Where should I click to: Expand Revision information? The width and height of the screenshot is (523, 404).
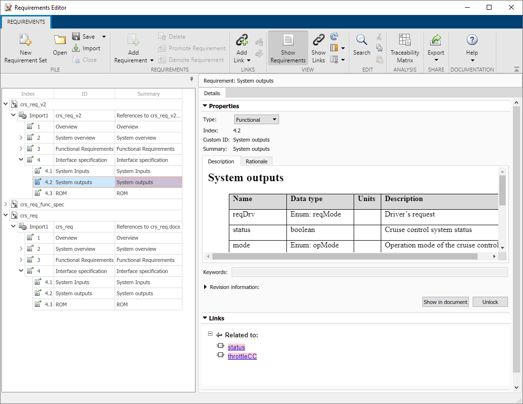(205, 287)
